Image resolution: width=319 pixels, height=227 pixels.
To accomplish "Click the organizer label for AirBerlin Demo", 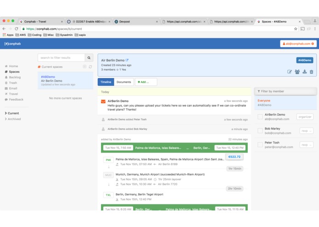I will tap(305, 117).
